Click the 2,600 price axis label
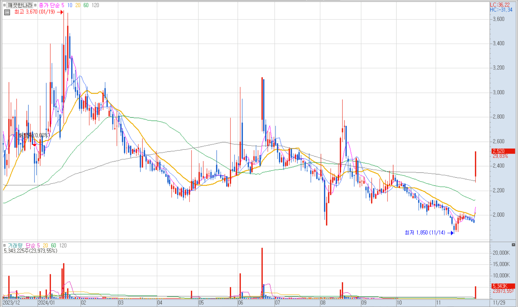The width and height of the screenshot is (518, 307). click(x=499, y=141)
